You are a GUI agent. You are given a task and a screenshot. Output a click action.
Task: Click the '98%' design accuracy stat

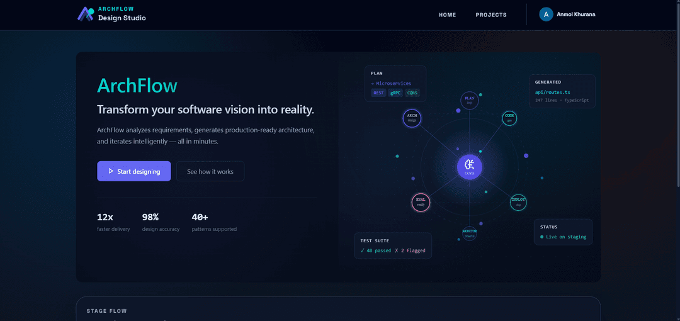[x=150, y=217]
